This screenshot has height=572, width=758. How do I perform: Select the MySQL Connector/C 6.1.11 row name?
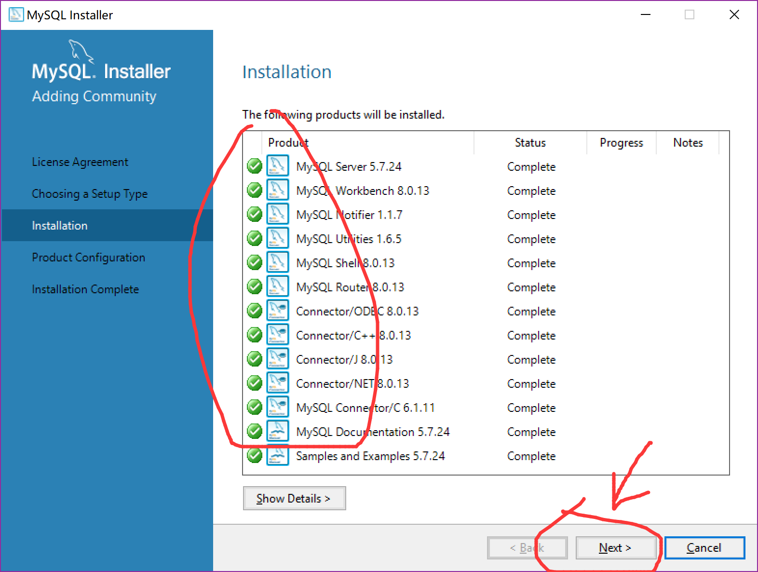click(365, 408)
